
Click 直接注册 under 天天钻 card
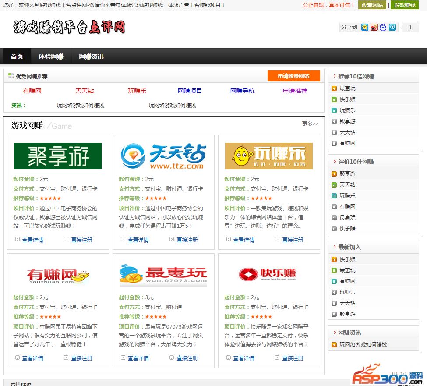pyautogui.click(x=187, y=240)
